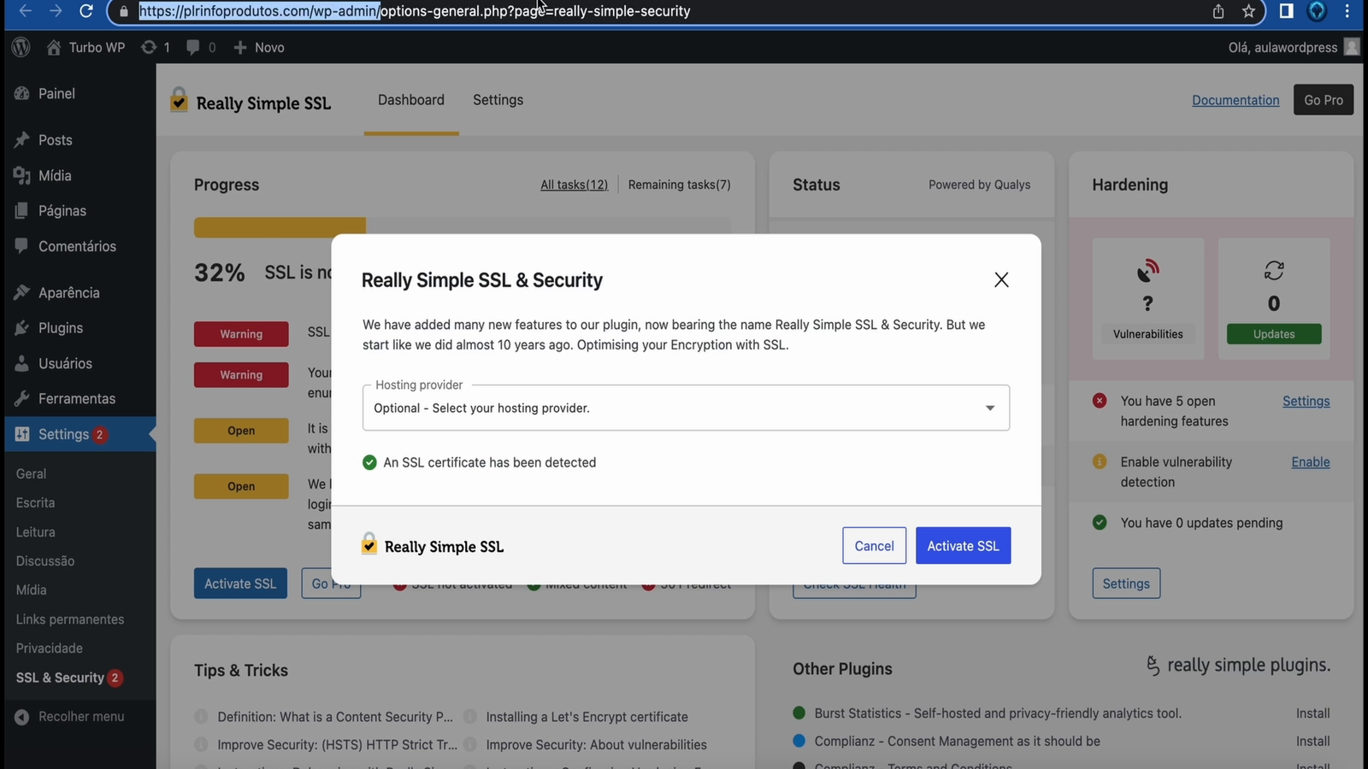Screen dimensions: 1368x769
Task: Click the progress bar in Progress panel
Action: point(463,226)
